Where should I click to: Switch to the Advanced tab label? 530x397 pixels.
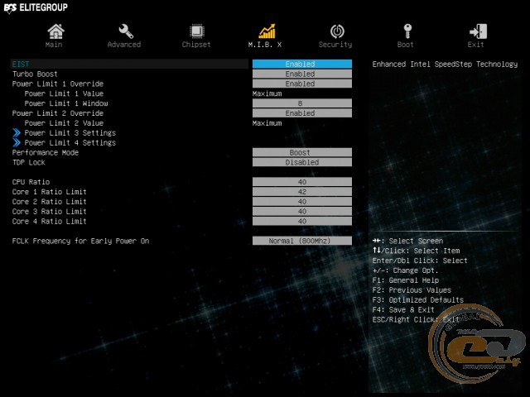(124, 45)
